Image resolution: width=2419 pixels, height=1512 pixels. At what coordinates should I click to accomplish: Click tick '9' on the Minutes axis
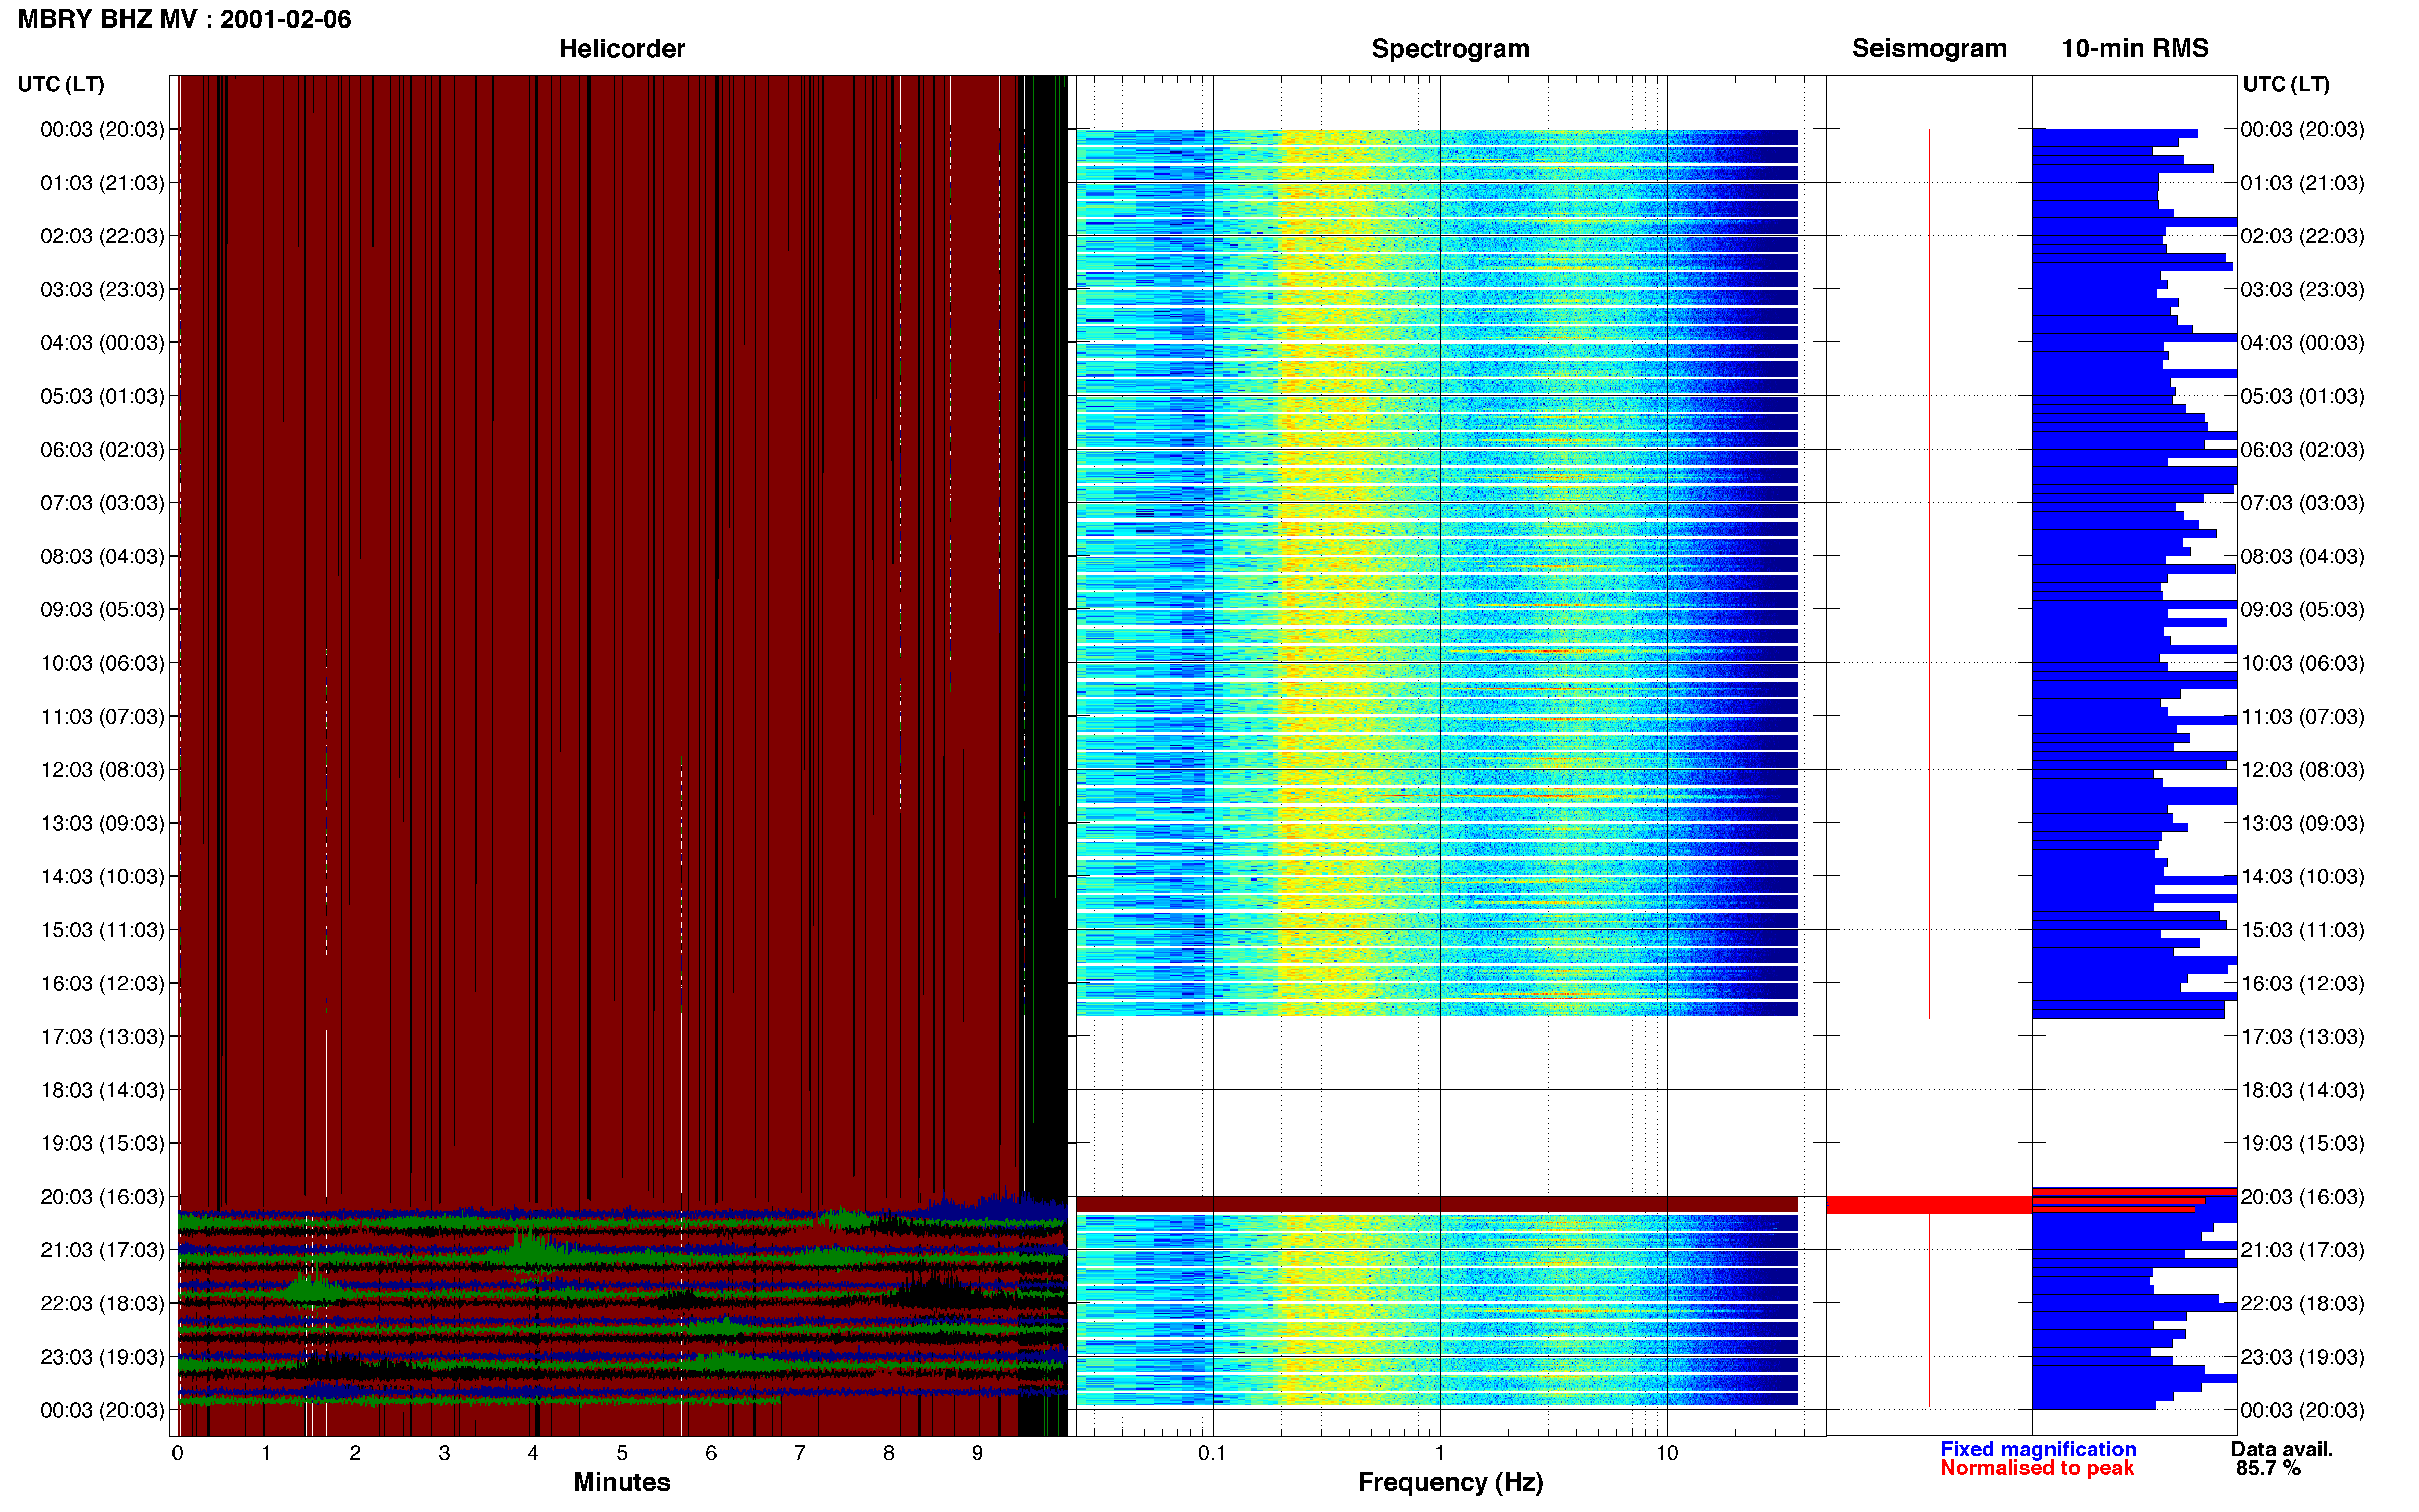978,1454
